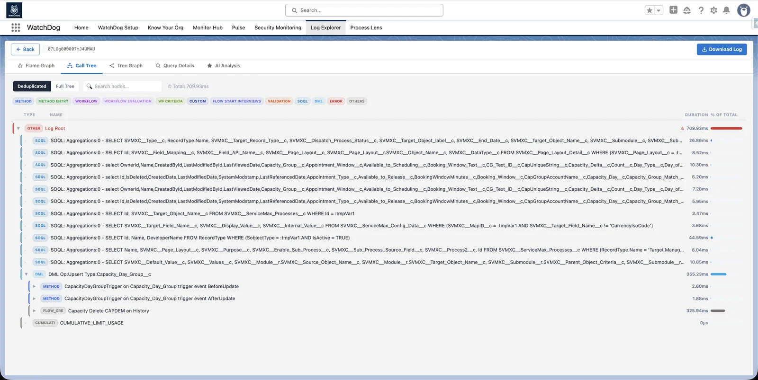
Task: Toggle the CUSTOM filter chip
Action: [198, 101]
